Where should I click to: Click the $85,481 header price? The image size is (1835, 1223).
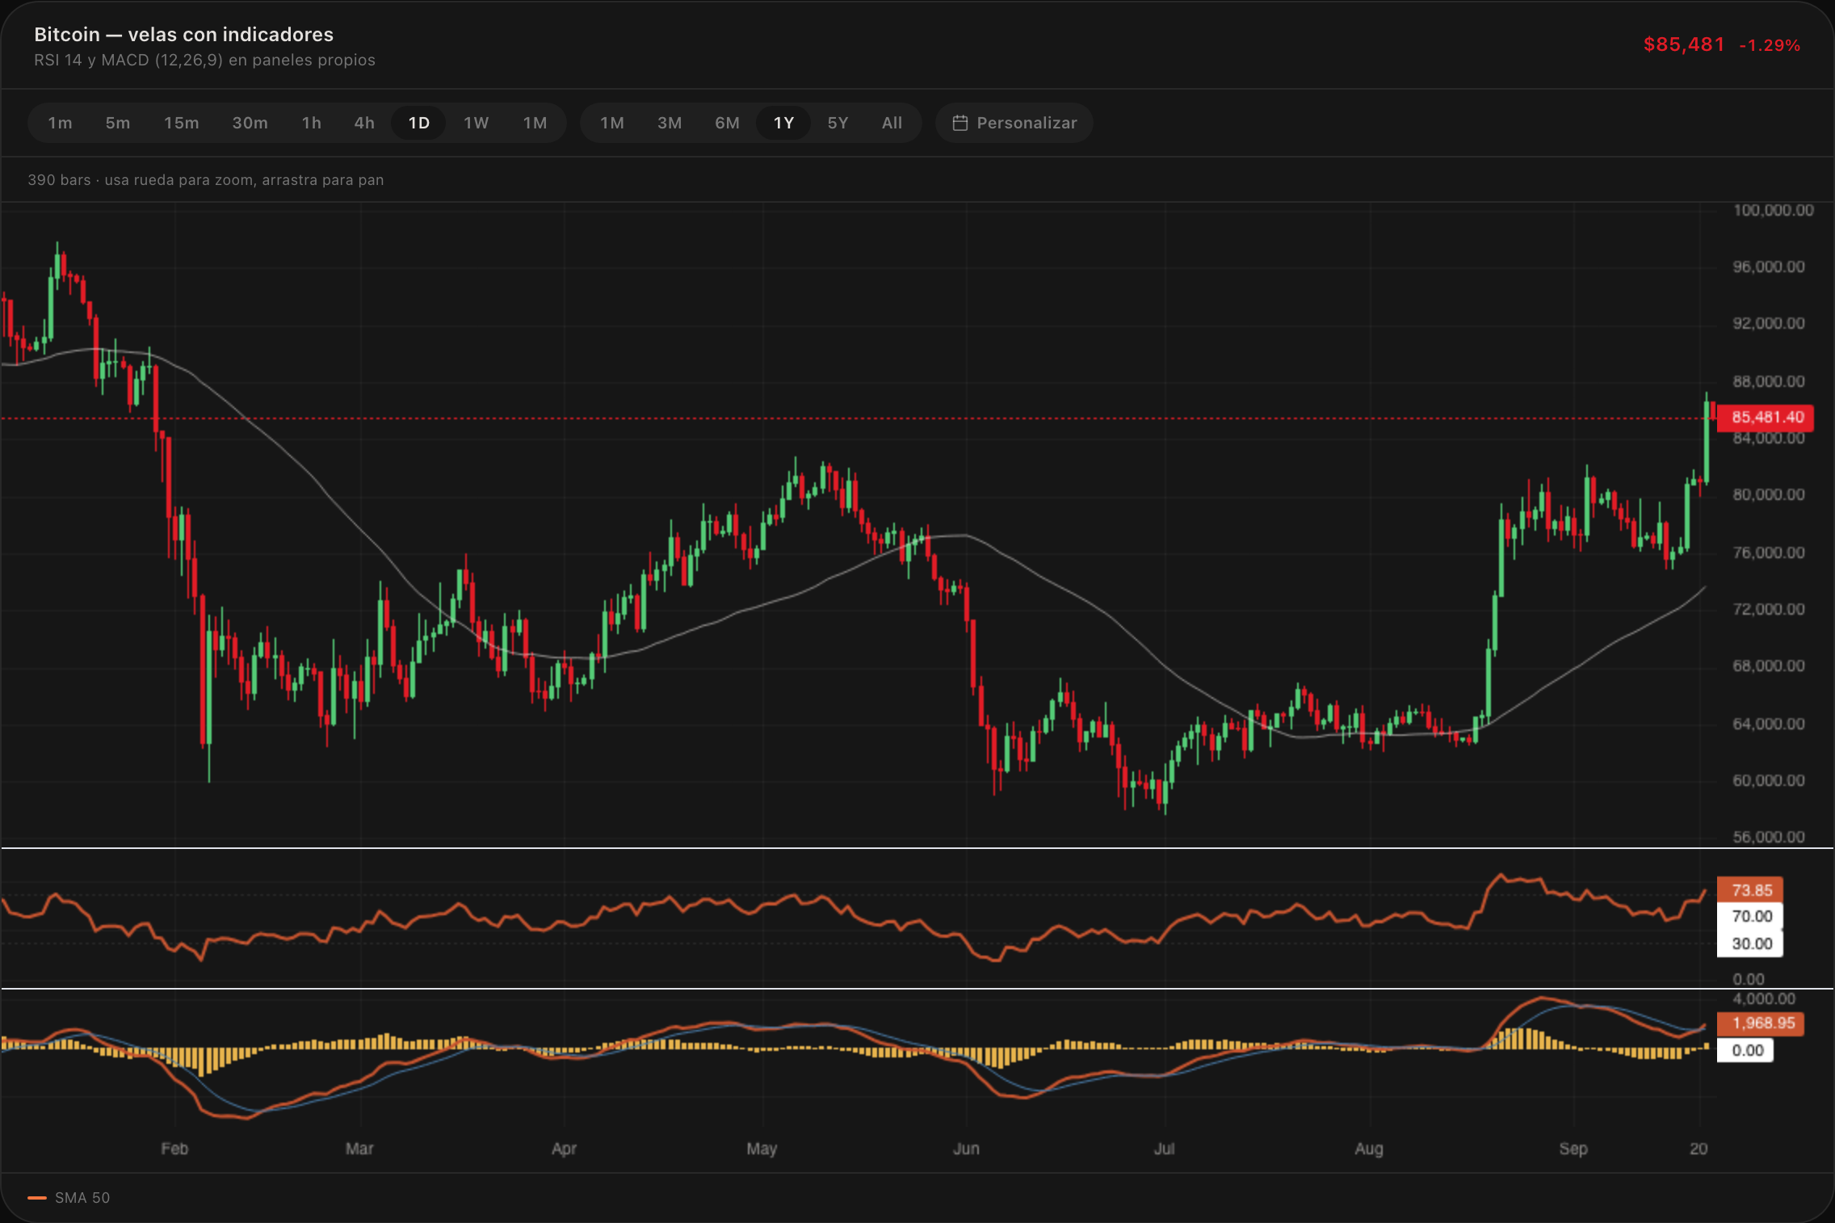pos(1684,44)
